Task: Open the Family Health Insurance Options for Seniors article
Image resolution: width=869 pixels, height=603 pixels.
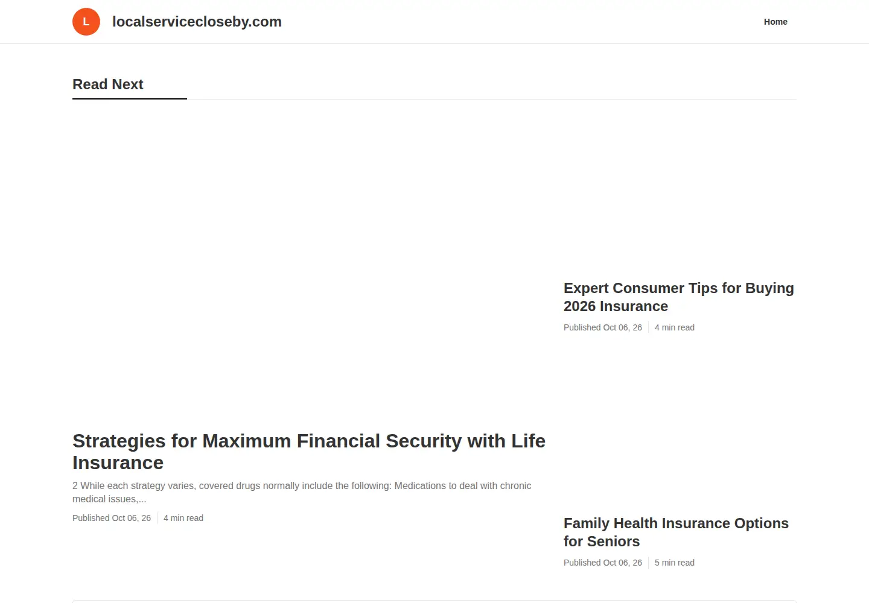Action: tap(676, 532)
